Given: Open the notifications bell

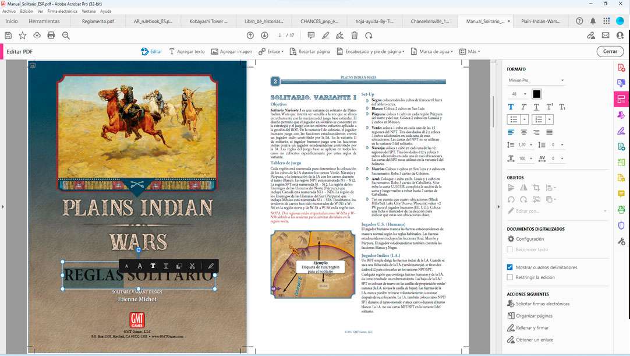Looking at the screenshot, I should pos(593,21).
